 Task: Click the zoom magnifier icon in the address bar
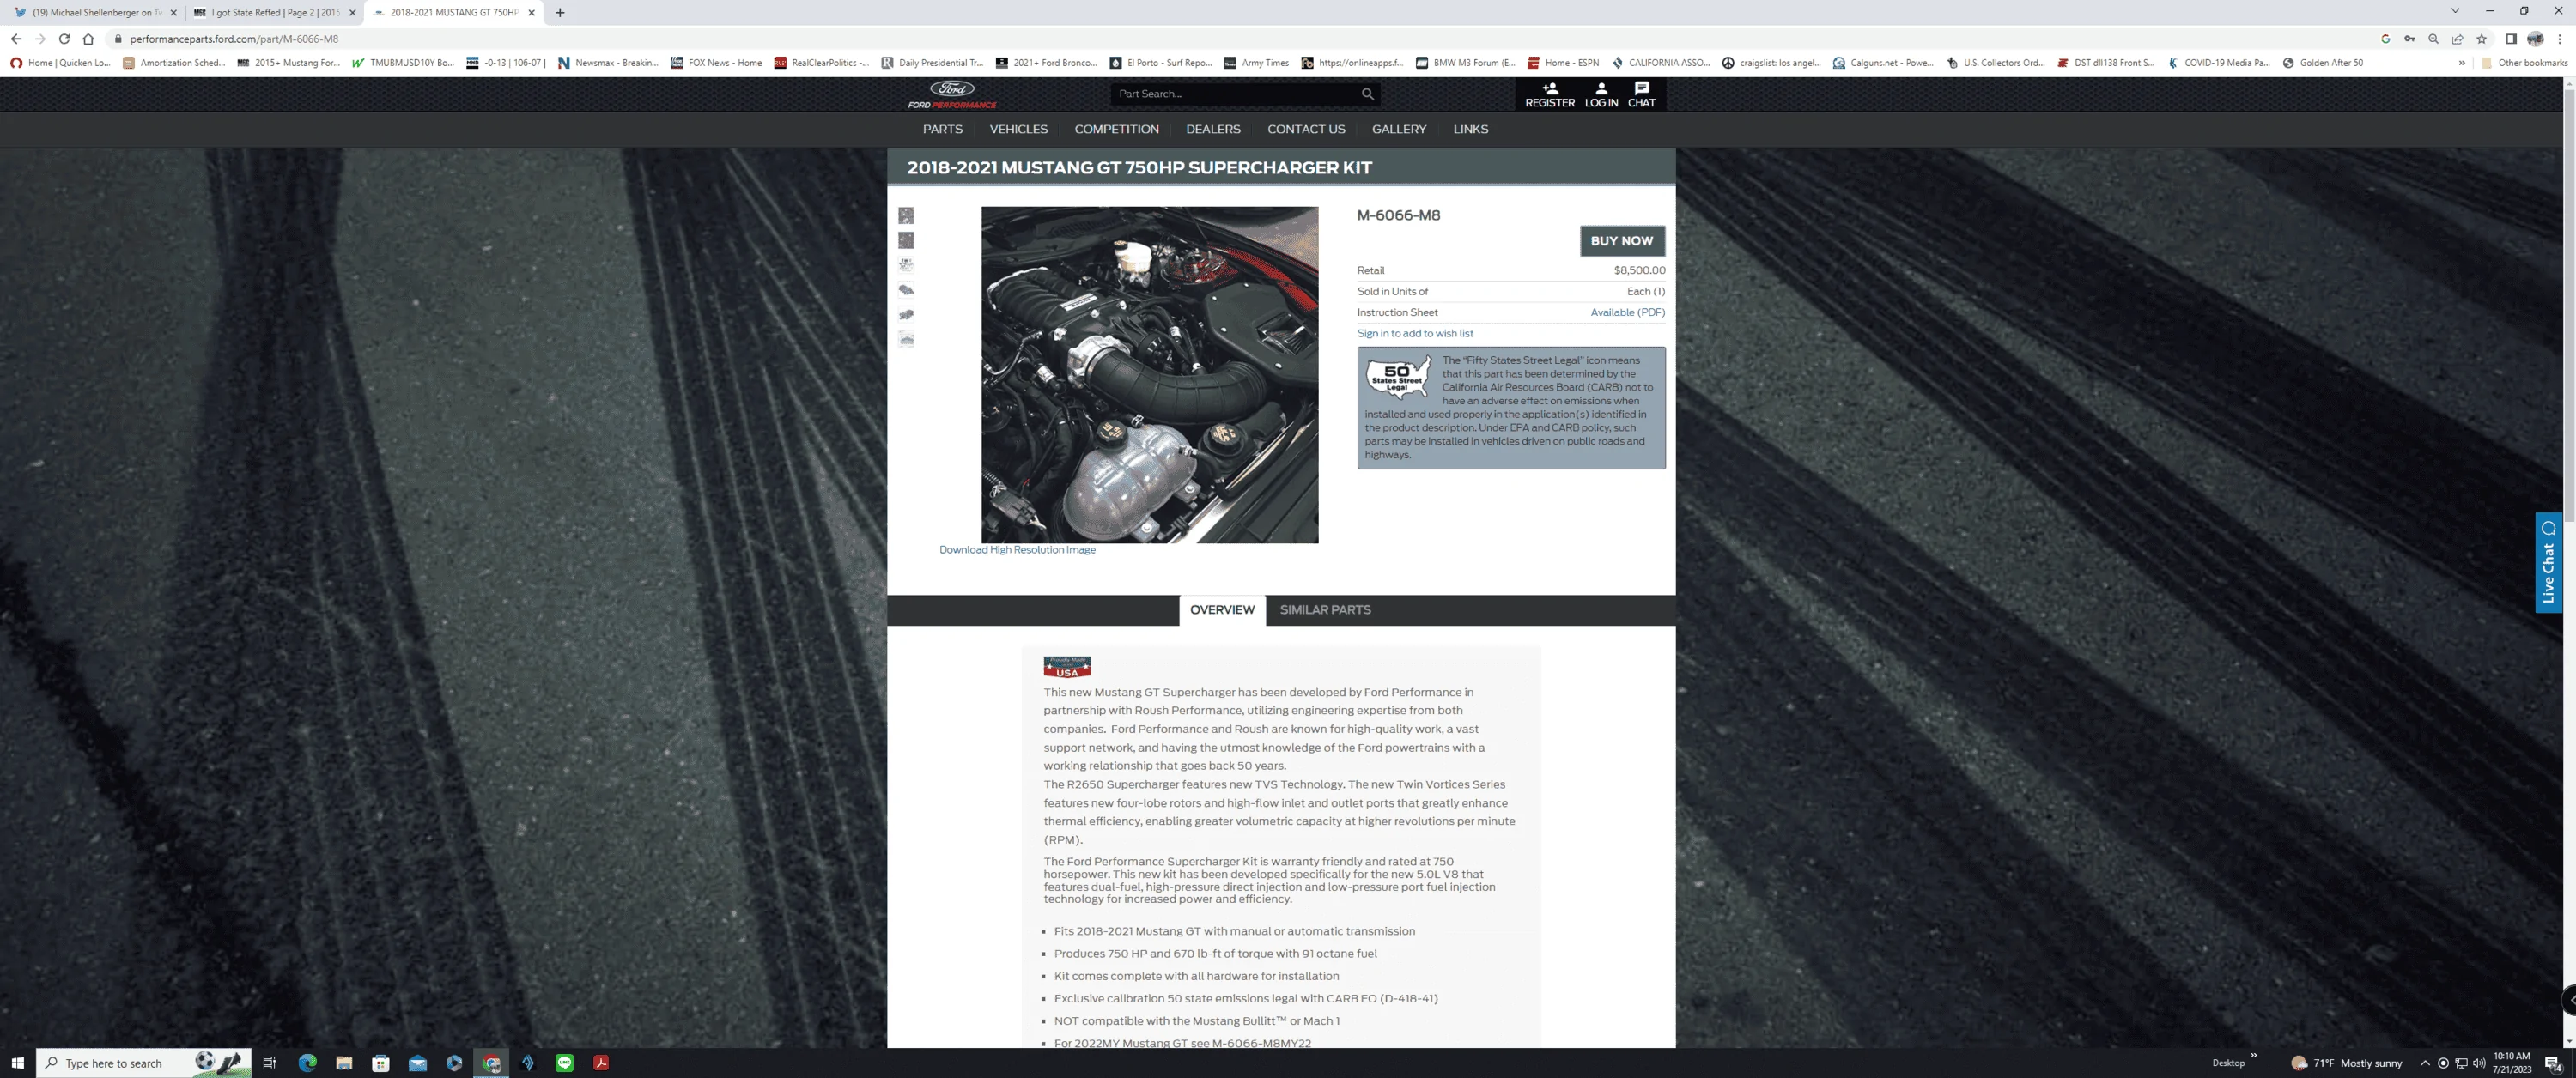(2433, 39)
